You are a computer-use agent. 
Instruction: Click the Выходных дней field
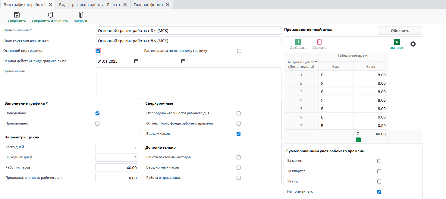(x=117, y=157)
